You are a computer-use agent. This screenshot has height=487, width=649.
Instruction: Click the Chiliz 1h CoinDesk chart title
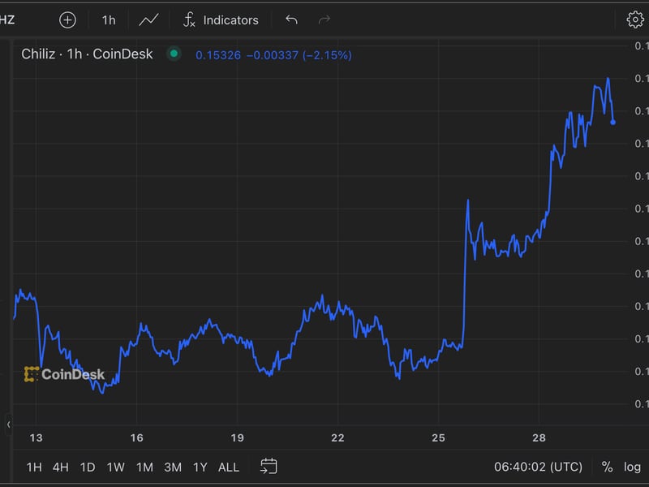point(87,54)
